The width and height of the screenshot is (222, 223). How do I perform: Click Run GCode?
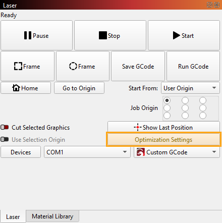pyautogui.click(x=193, y=66)
